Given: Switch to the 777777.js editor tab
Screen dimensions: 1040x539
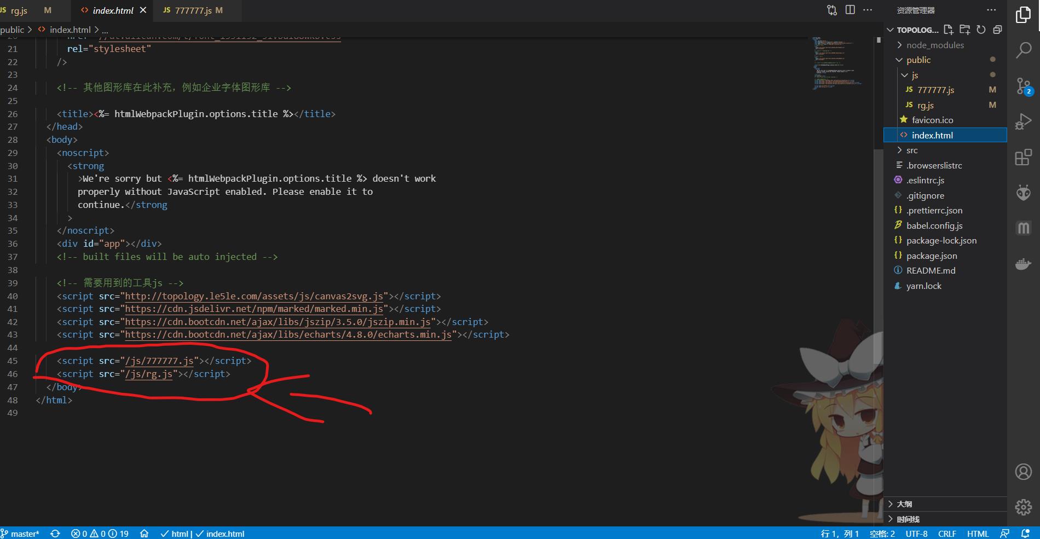Looking at the screenshot, I should coord(198,10).
